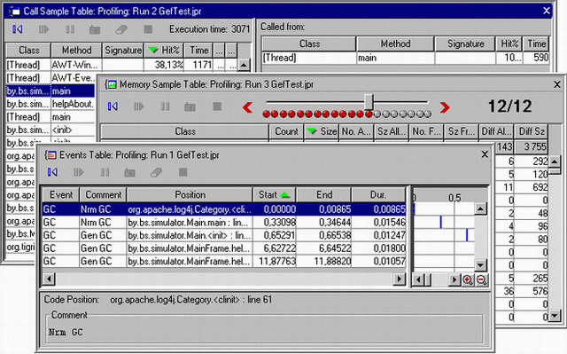Click step-forward icon in Events Table toolbar
Screen dimensions: 567x354
pos(79,172)
